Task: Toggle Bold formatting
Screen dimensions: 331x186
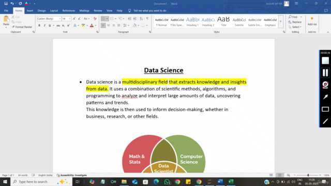Action: click(x=39, y=25)
